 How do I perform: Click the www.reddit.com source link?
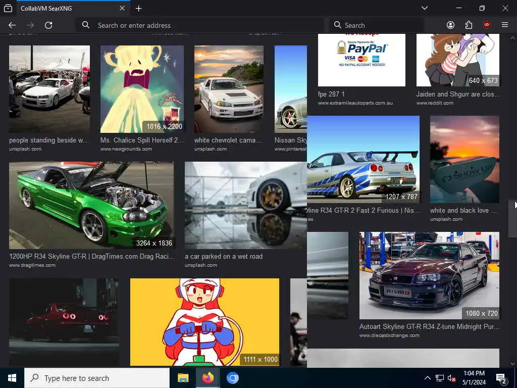[x=435, y=103]
